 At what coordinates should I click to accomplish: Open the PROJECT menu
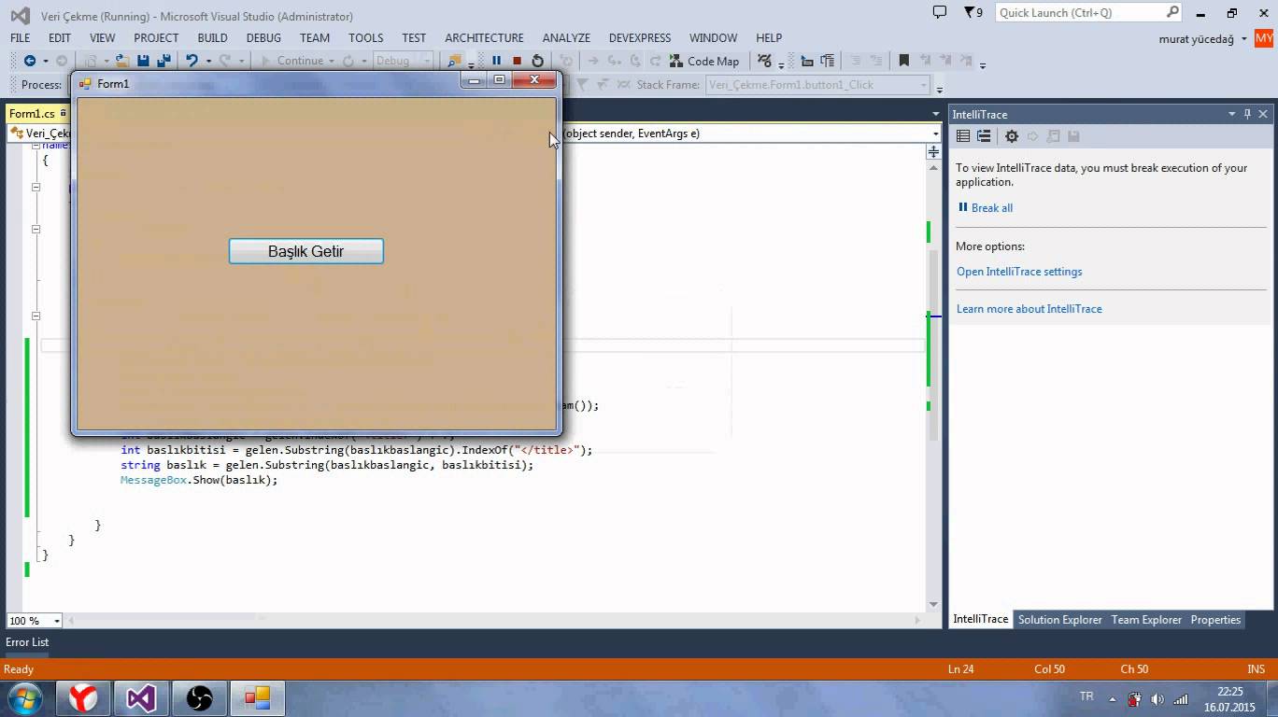156,38
